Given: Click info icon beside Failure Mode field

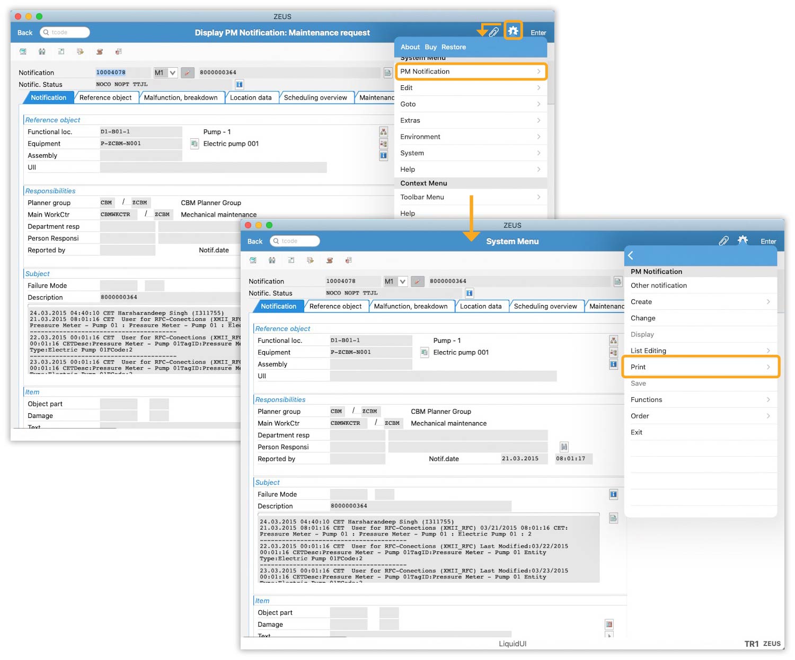Looking at the screenshot, I should [613, 495].
